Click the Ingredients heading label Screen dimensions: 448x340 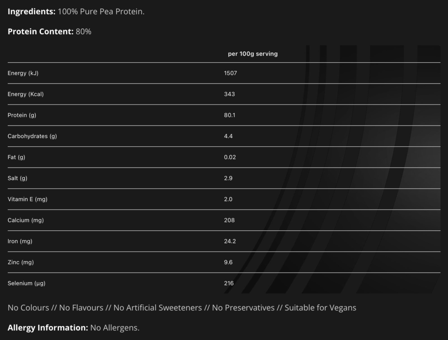click(x=31, y=12)
